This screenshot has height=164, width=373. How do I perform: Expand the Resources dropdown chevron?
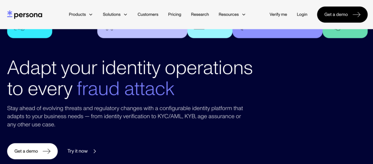coord(244,15)
